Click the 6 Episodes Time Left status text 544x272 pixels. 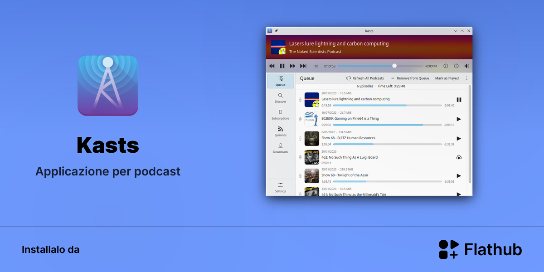[381, 86]
